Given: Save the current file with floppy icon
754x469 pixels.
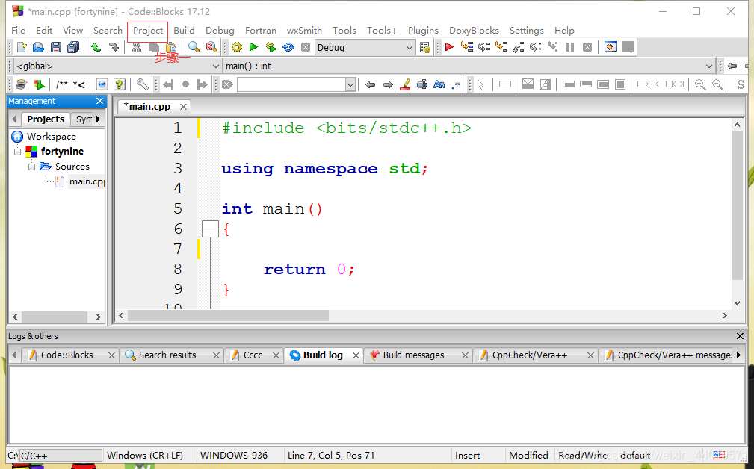Looking at the screenshot, I should tap(56, 47).
